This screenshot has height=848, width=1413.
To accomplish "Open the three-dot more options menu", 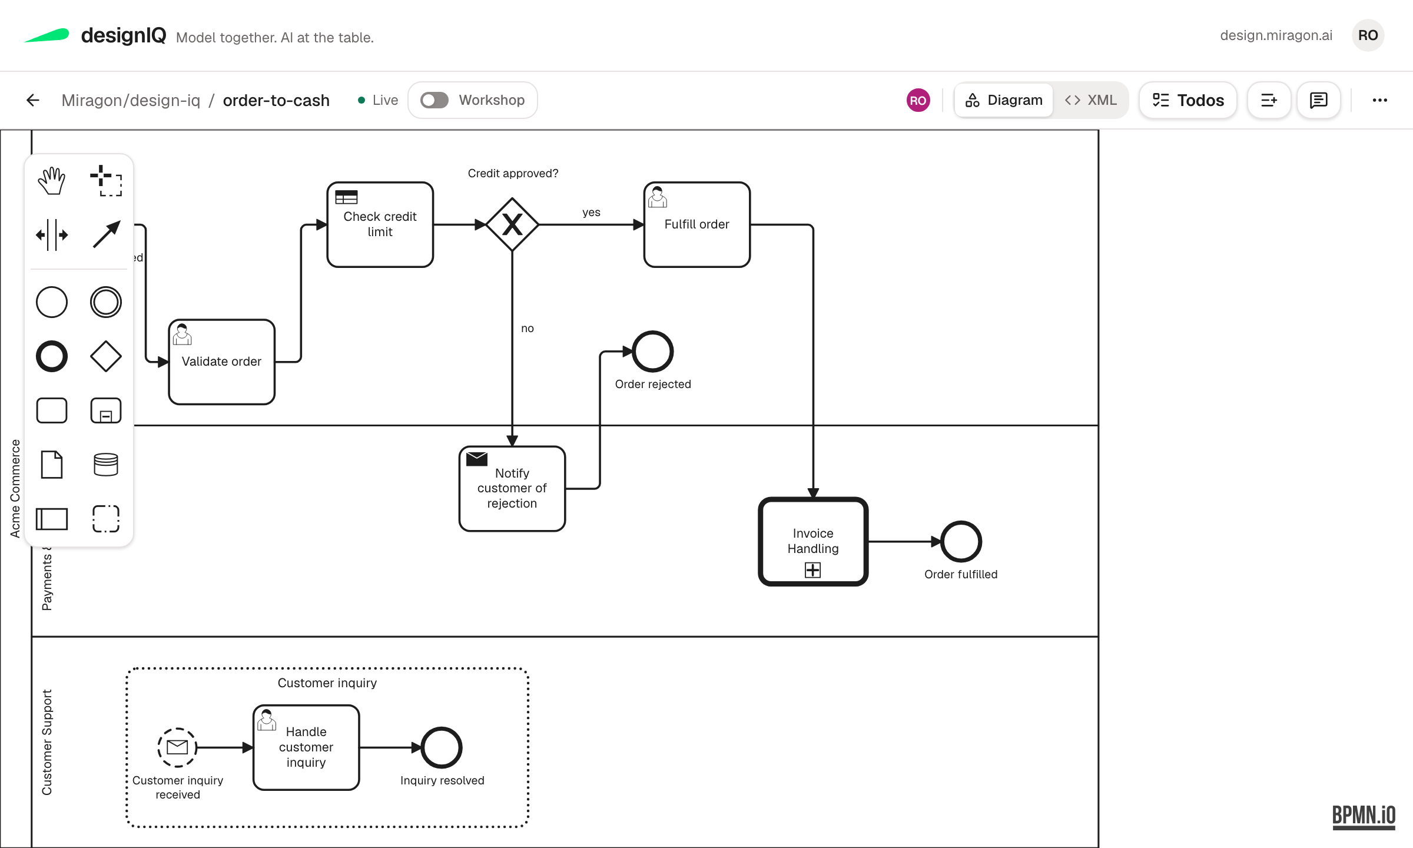I will pyautogui.click(x=1380, y=100).
